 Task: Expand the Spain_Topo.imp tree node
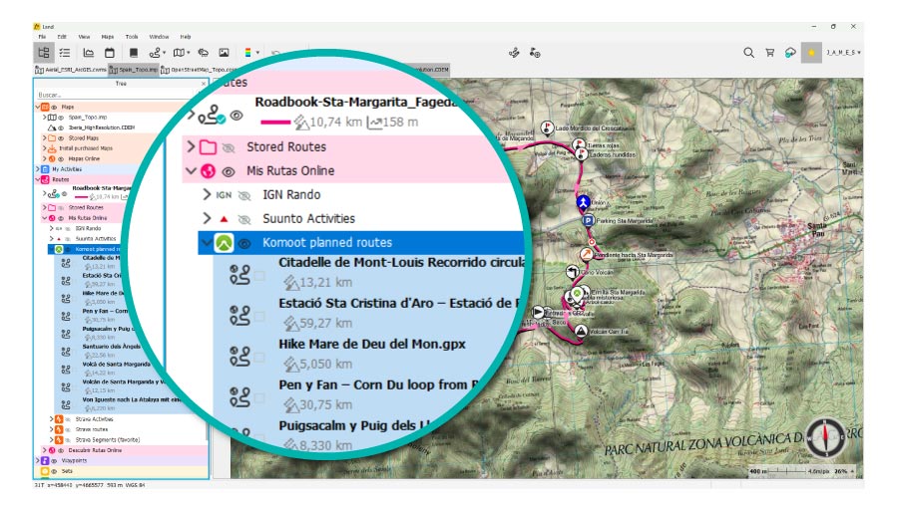coord(44,118)
